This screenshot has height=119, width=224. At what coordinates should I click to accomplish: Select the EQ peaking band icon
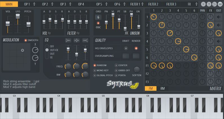77,41
